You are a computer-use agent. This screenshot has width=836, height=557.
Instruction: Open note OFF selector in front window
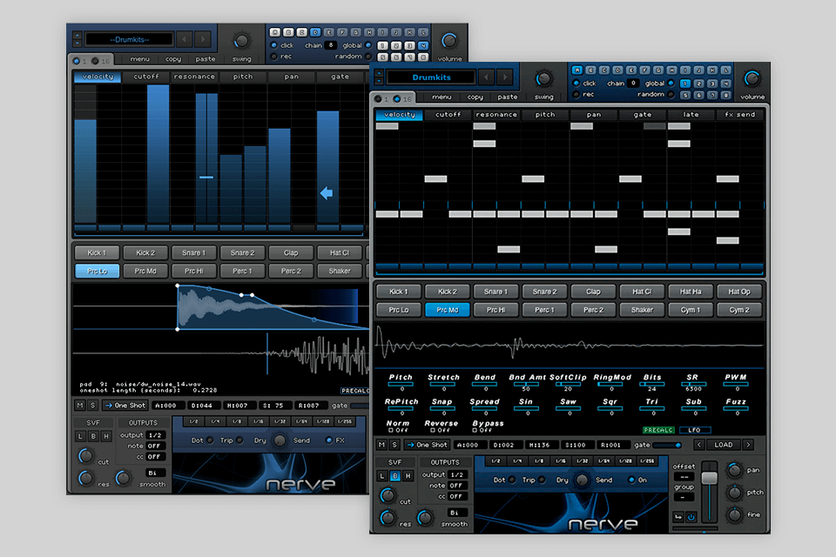pyautogui.click(x=457, y=486)
